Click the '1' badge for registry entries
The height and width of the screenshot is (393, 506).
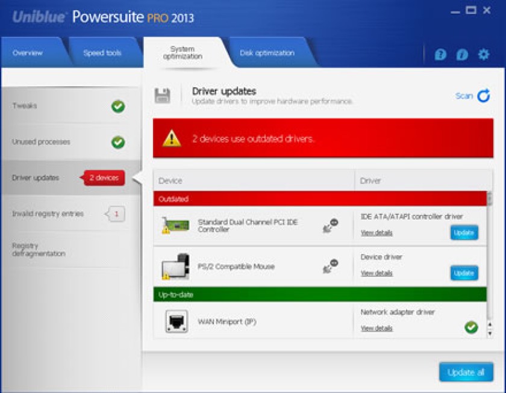point(115,214)
